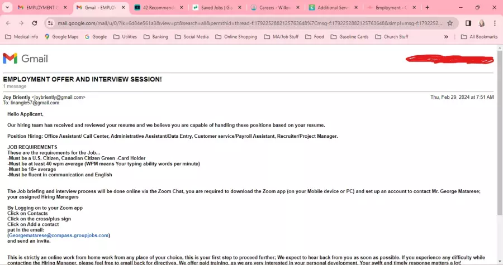Switch to the Saved Jobs Glassdoor tab
The image size is (503, 265).
point(217,7)
